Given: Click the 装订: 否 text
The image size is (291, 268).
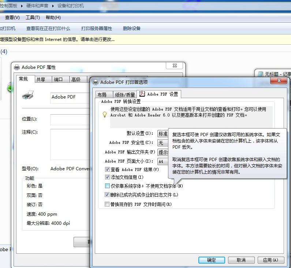Looking at the screenshot, I should click(34, 204).
